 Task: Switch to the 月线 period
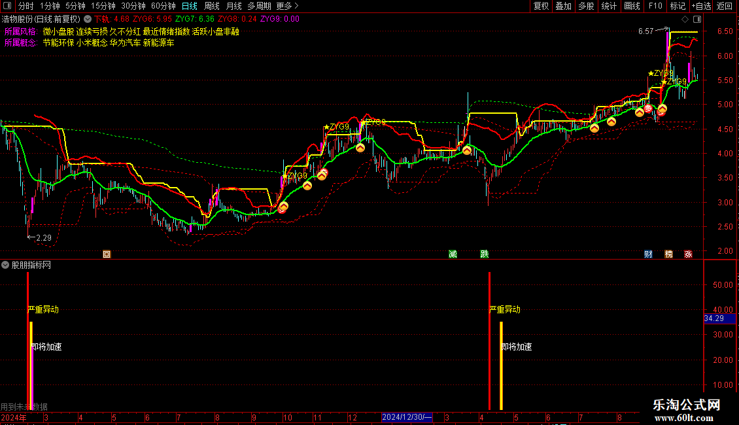coord(233,6)
